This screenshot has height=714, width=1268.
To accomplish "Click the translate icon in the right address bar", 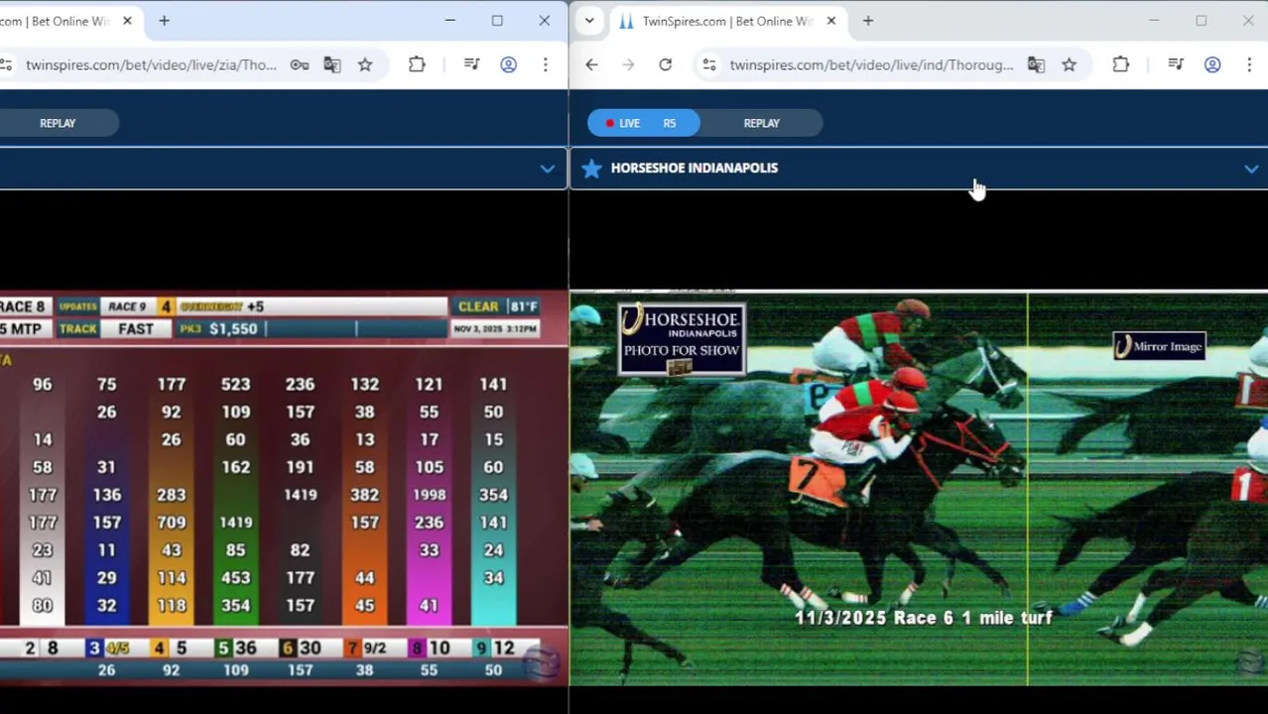I will click(x=1036, y=64).
